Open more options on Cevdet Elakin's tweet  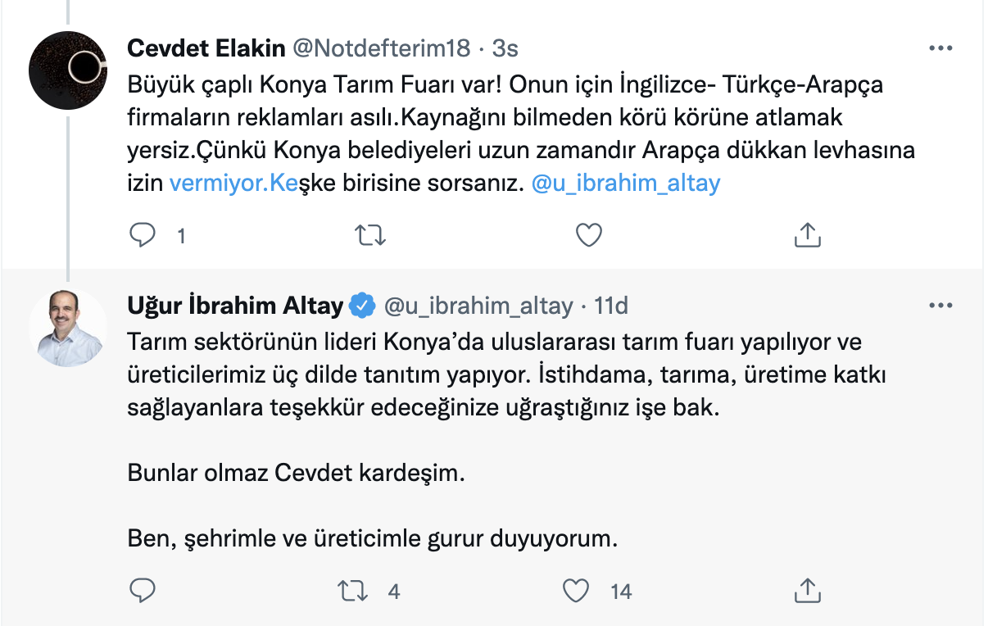[x=940, y=49]
